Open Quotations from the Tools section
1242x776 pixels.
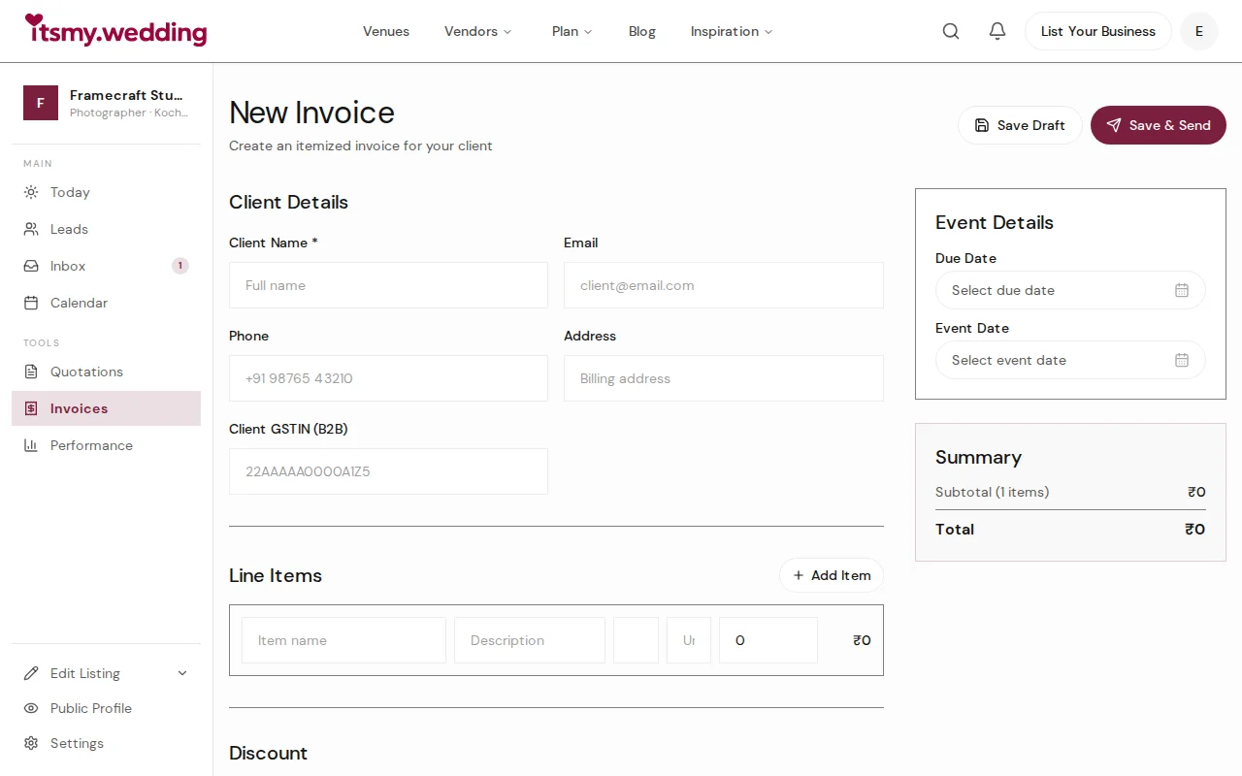86,372
